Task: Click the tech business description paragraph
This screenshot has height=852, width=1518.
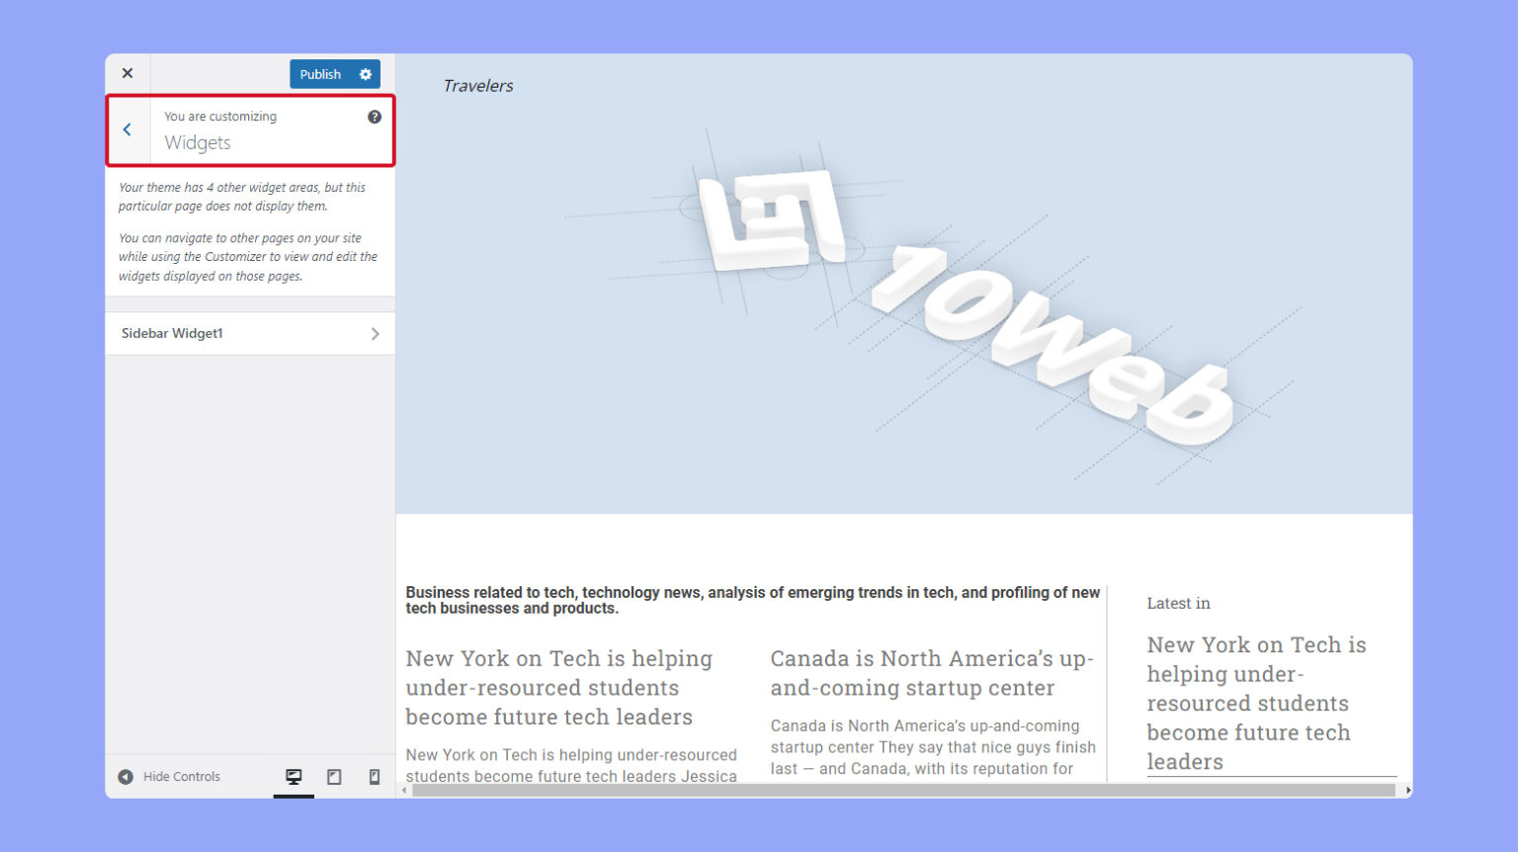Action: coord(752,600)
